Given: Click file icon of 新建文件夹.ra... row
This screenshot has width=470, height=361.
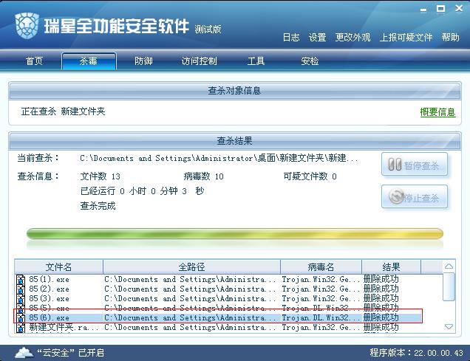Looking at the screenshot, I should 21,328.
